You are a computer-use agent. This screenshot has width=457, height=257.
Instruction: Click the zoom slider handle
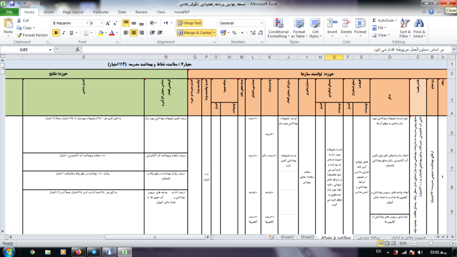431,243
